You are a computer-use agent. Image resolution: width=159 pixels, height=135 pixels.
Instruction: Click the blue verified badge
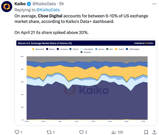(x=29, y=4)
